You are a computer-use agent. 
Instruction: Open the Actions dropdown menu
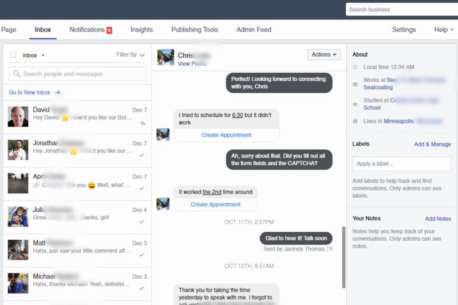tap(324, 55)
